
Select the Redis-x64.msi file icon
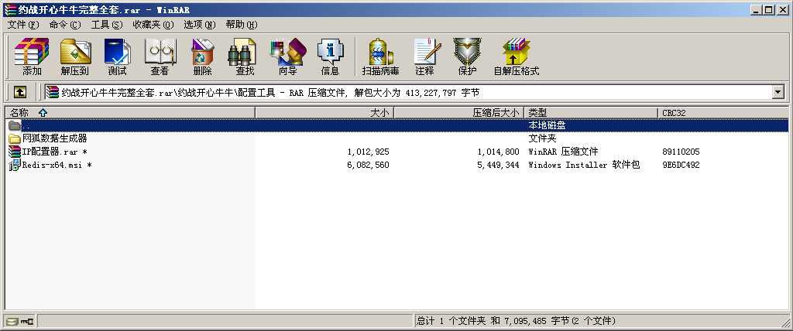[15, 165]
